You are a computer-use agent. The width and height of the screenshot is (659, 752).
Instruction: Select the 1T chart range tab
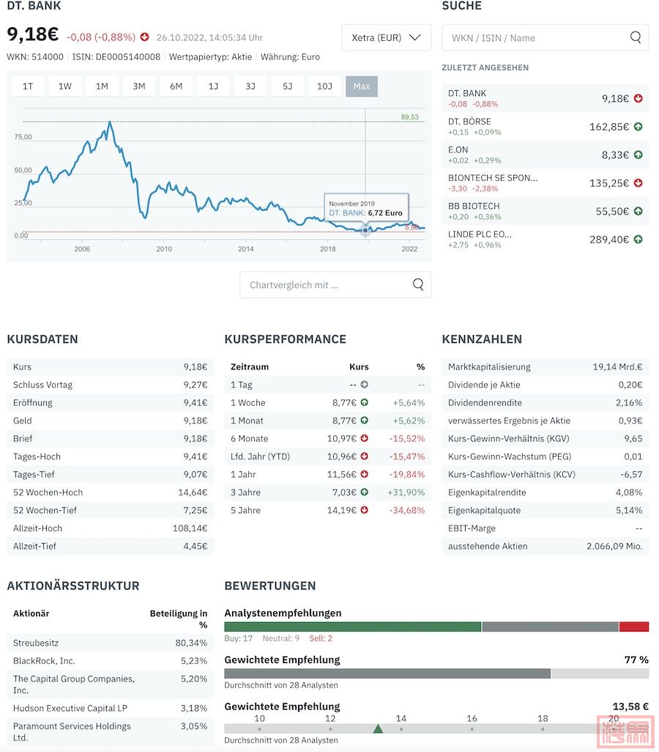(x=28, y=86)
